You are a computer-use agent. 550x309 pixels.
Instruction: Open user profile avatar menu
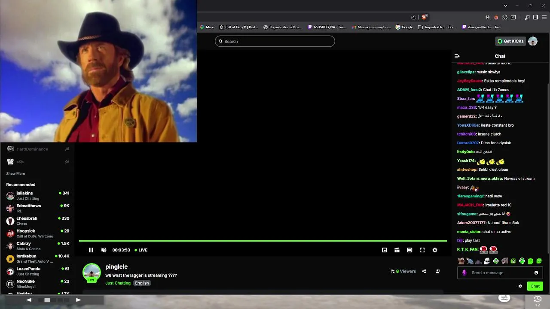533,41
